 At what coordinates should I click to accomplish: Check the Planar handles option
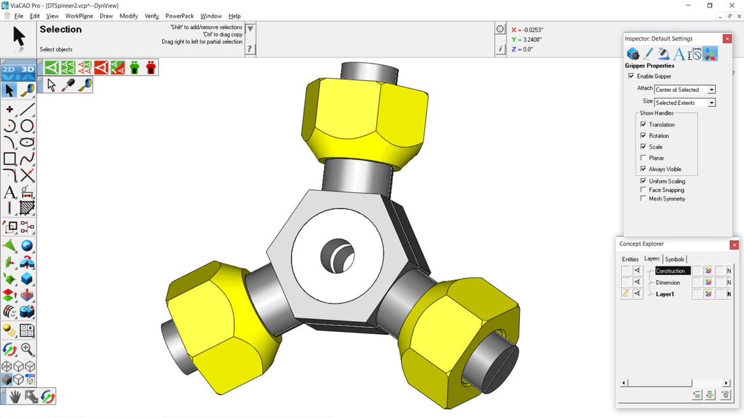click(x=643, y=158)
